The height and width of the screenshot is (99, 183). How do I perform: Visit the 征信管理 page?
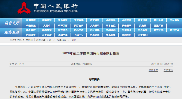(x=127, y=26)
